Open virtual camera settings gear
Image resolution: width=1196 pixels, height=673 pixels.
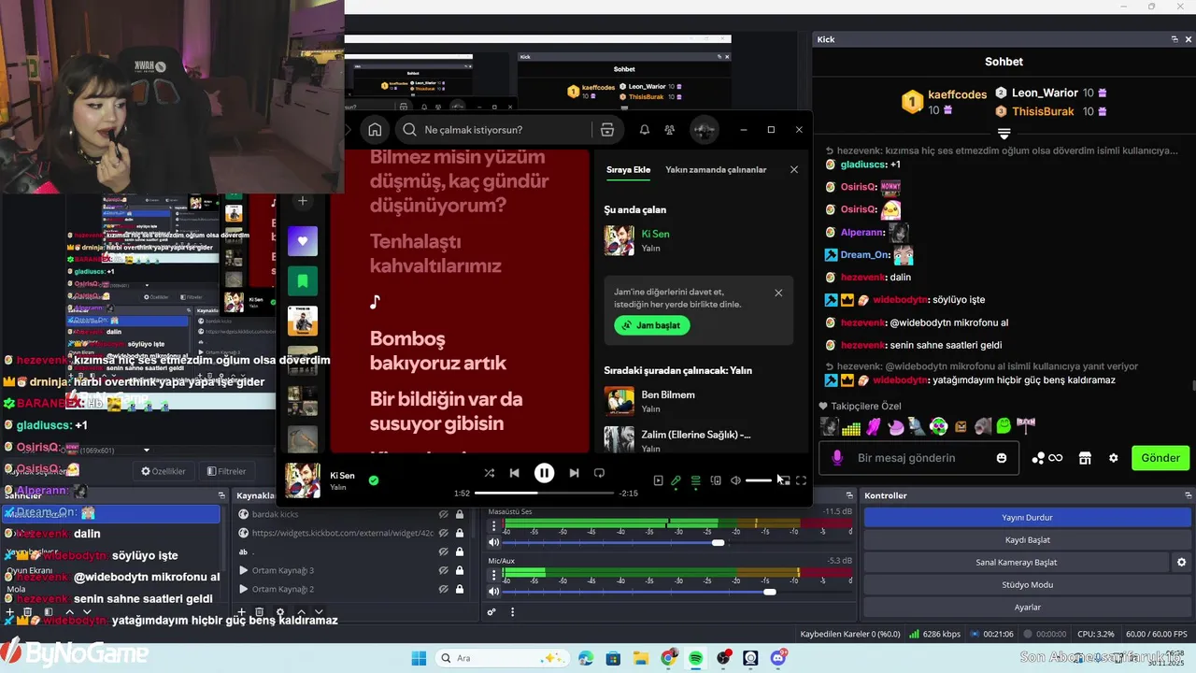(x=1181, y=562)
